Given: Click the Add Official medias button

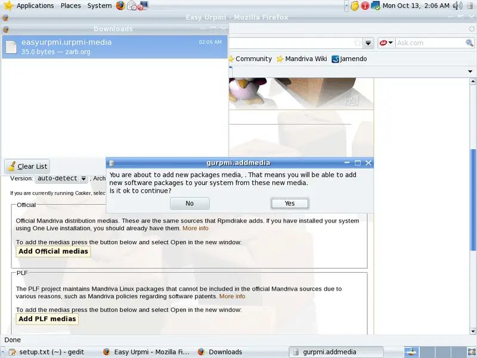Looking at the screenshot, I should (x=53, y=251).
